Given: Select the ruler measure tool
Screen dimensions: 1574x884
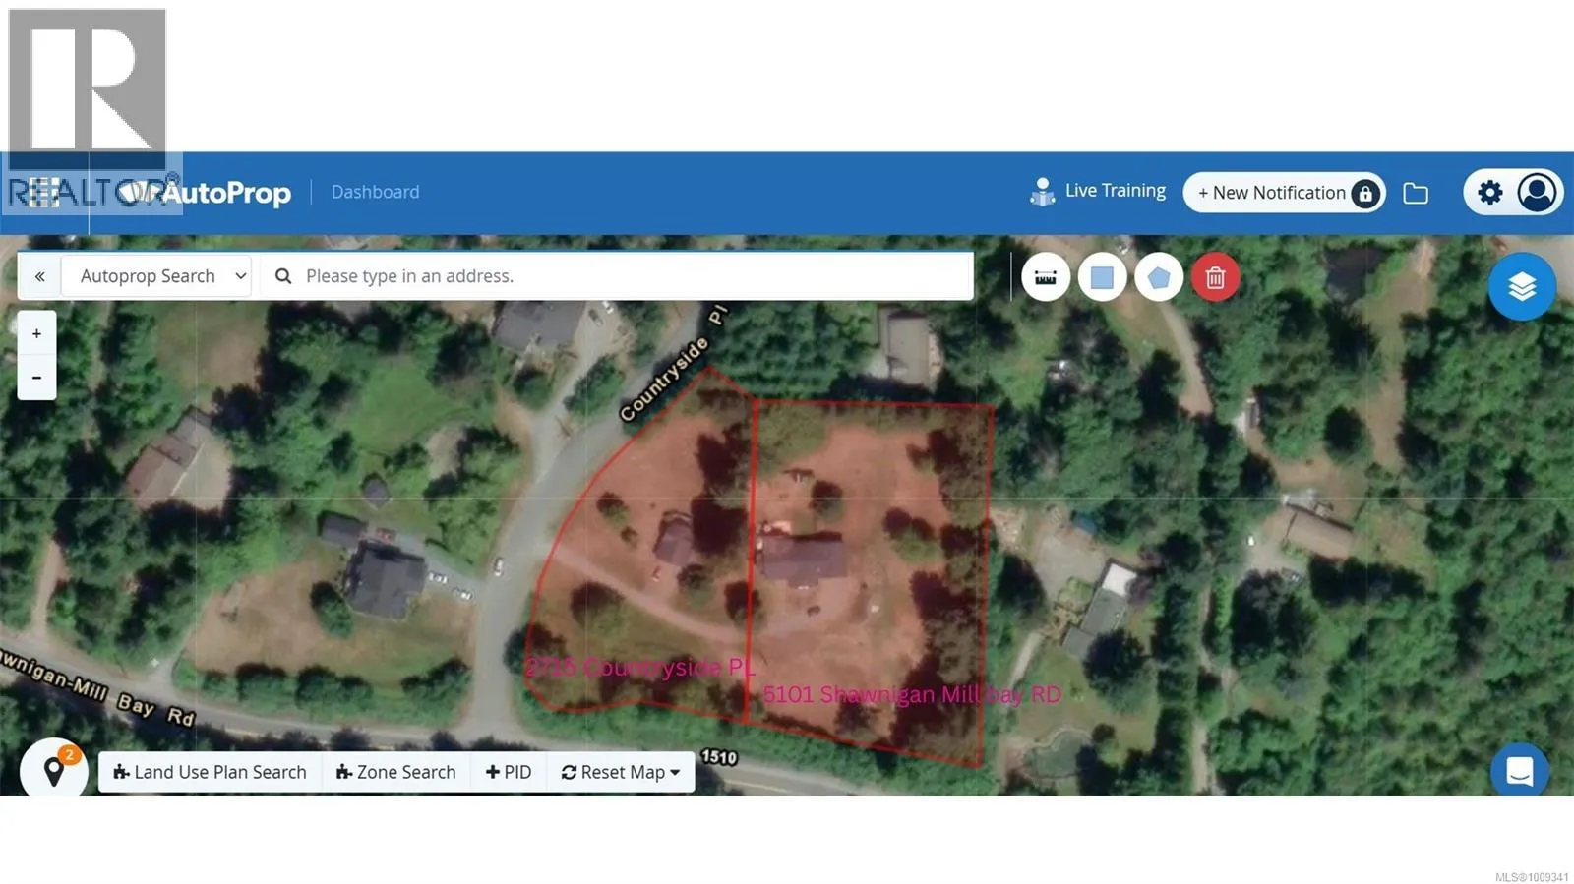Looking at the screenshot, I should point(1045,277).
